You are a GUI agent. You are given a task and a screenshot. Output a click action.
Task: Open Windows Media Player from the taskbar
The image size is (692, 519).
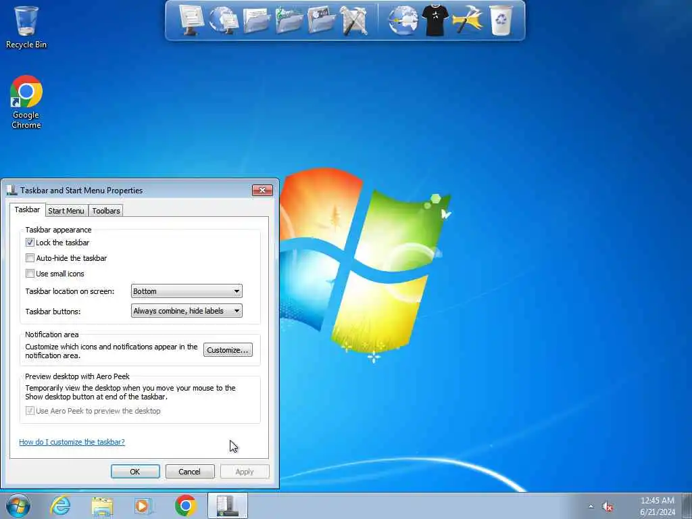coord(143,506)
